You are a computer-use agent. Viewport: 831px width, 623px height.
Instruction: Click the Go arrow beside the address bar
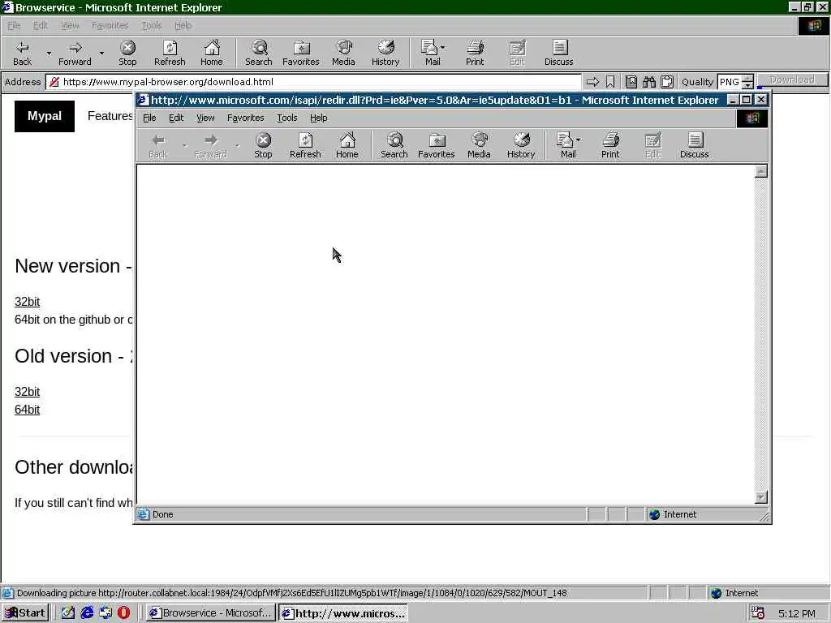point(592,82)
